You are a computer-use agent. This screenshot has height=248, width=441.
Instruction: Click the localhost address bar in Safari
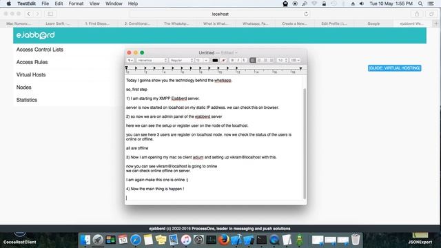(220, 14)
